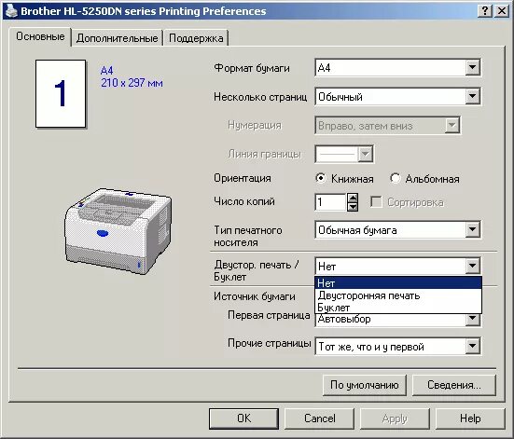The height and width of the screenshot is (439, 514).
Task: Choose Нет in the duplex list
Action: (x=398, y=282)
